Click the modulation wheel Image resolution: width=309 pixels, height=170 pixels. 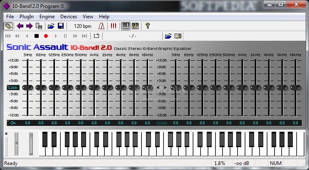click(31, 144)
